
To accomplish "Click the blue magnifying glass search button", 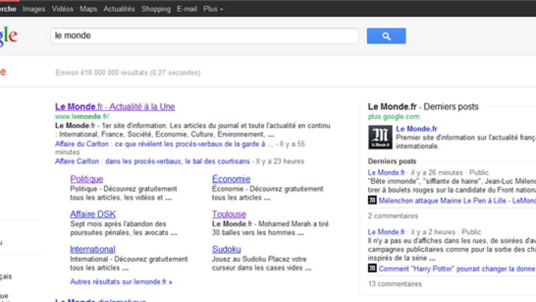I will pos(386,36).
